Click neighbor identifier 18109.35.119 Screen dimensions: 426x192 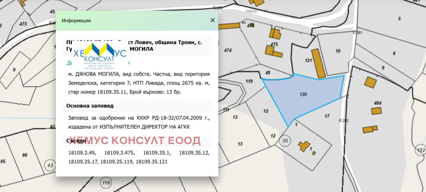(117, 162)
